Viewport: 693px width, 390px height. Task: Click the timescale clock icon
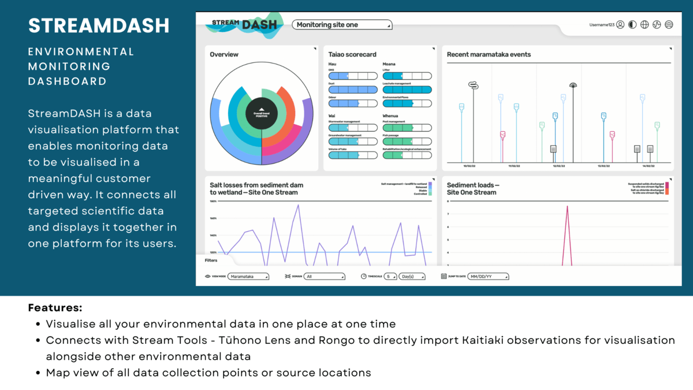[x=364, y=276]
